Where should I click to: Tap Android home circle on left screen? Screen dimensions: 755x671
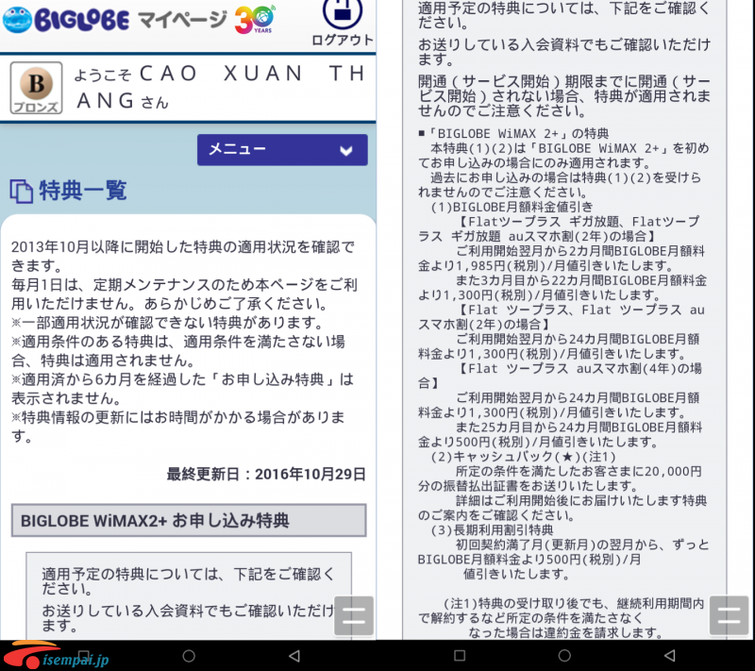[189, 656]
